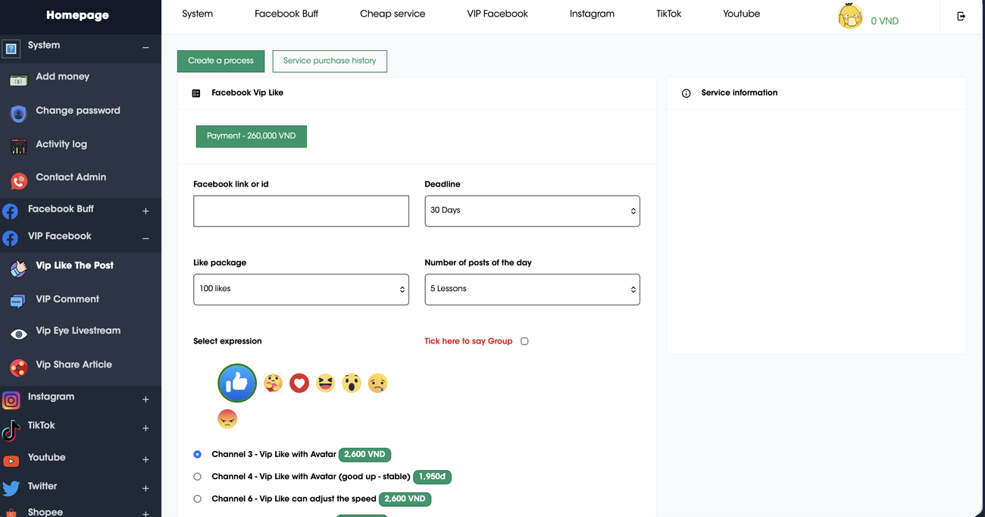The image size is (985, 517).
Task: Pick the Haha laughing reaction
Action: 325,384
